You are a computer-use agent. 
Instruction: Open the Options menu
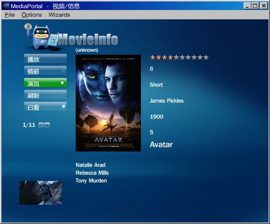[31, 15]
